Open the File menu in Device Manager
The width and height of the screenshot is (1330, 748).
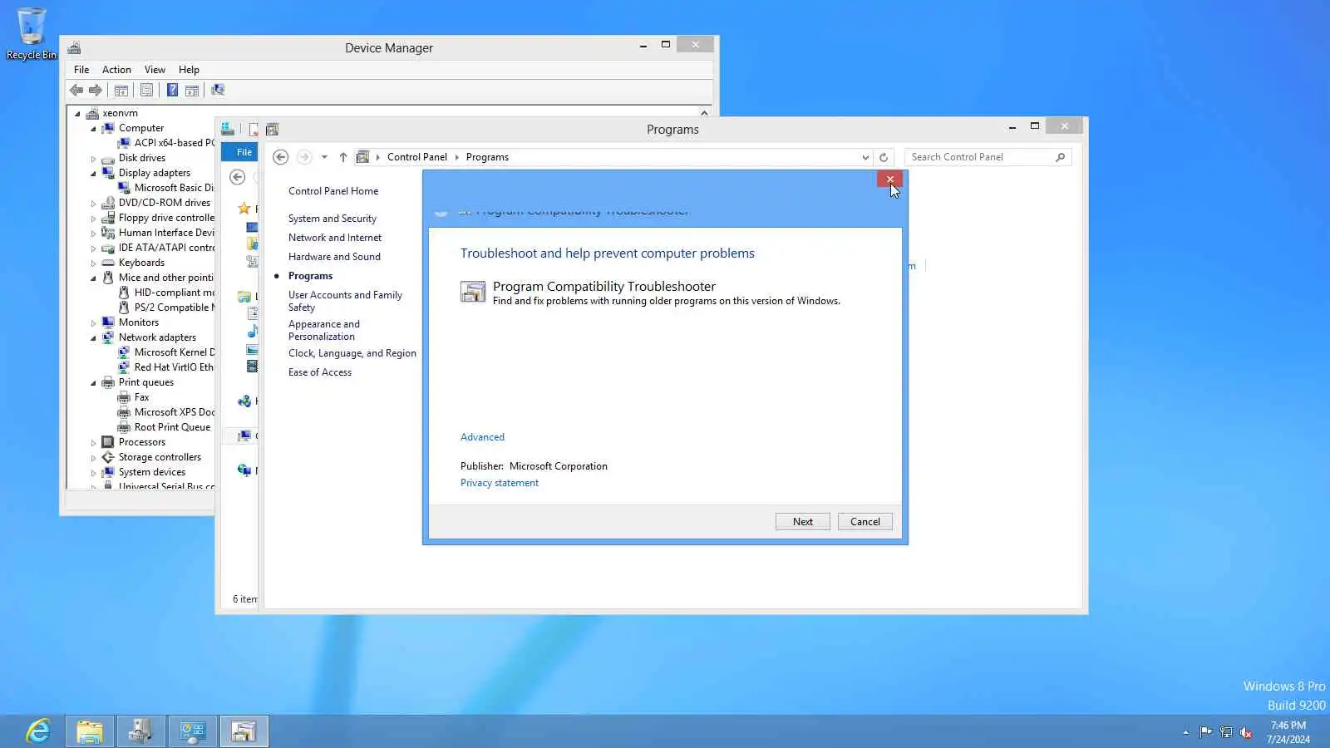tap(81, 70)
